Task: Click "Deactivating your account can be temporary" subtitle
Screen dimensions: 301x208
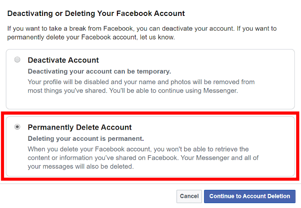Action: point(99,71)
